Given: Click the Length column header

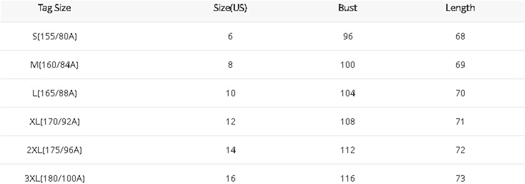Looking at the screenshot, I should [x=460, y=8].
